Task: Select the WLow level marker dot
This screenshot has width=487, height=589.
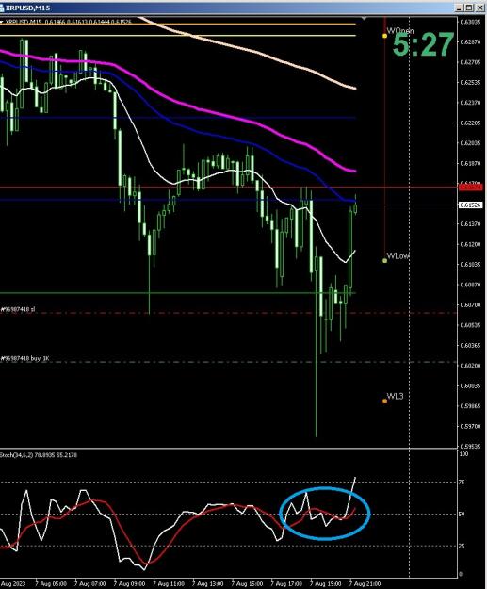Action: (384, 260)
